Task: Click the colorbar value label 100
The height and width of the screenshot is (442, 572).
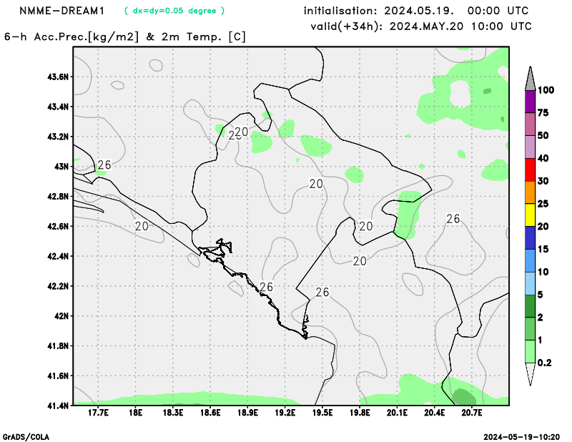Action: pyautogui.click(x=546, y=90)
